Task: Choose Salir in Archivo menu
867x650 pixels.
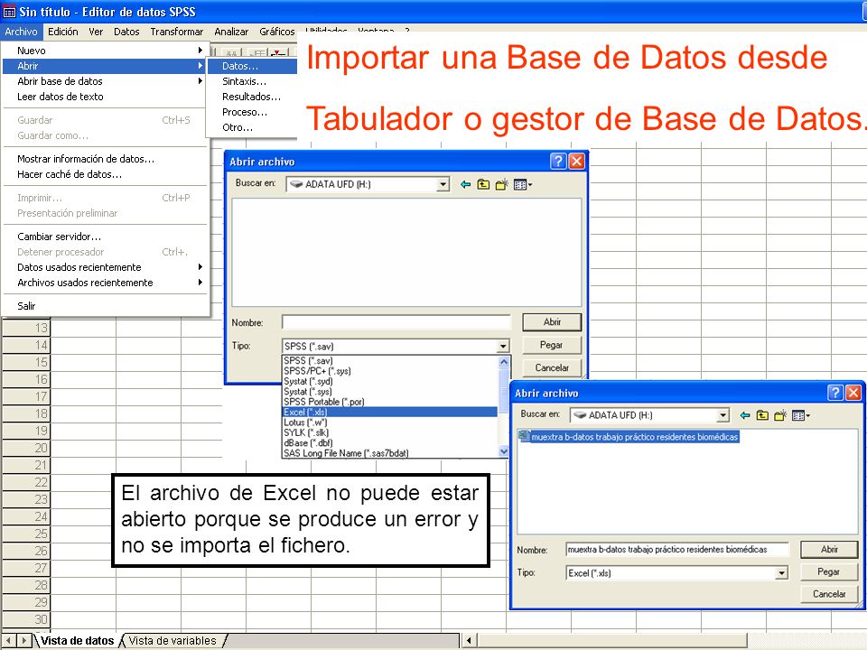Action: 105,306
